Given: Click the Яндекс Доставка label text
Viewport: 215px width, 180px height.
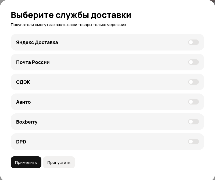Looking at the screenshot, I should pos(37,42).
